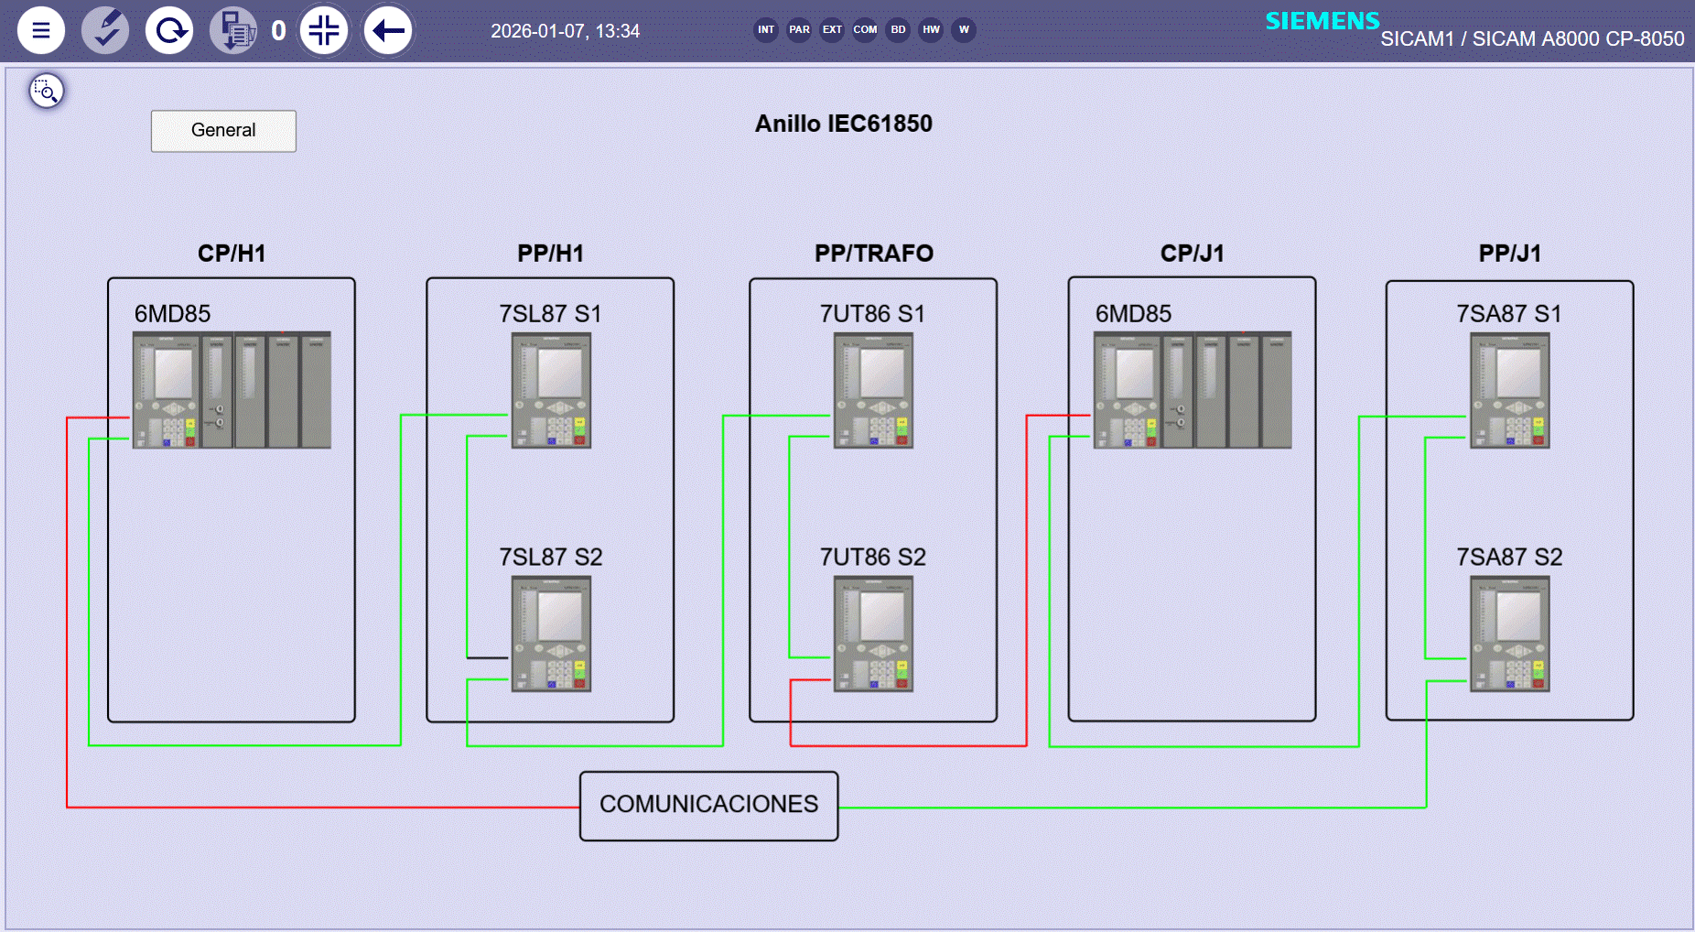This screenshot has height=932, width=1695.
Task: Click the EXT status indicator
Action: 832,29
